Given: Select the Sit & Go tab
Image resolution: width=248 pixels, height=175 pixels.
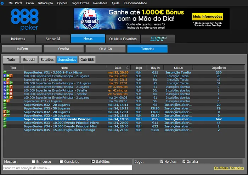Looking at the screenshot, I should point(106,49).
